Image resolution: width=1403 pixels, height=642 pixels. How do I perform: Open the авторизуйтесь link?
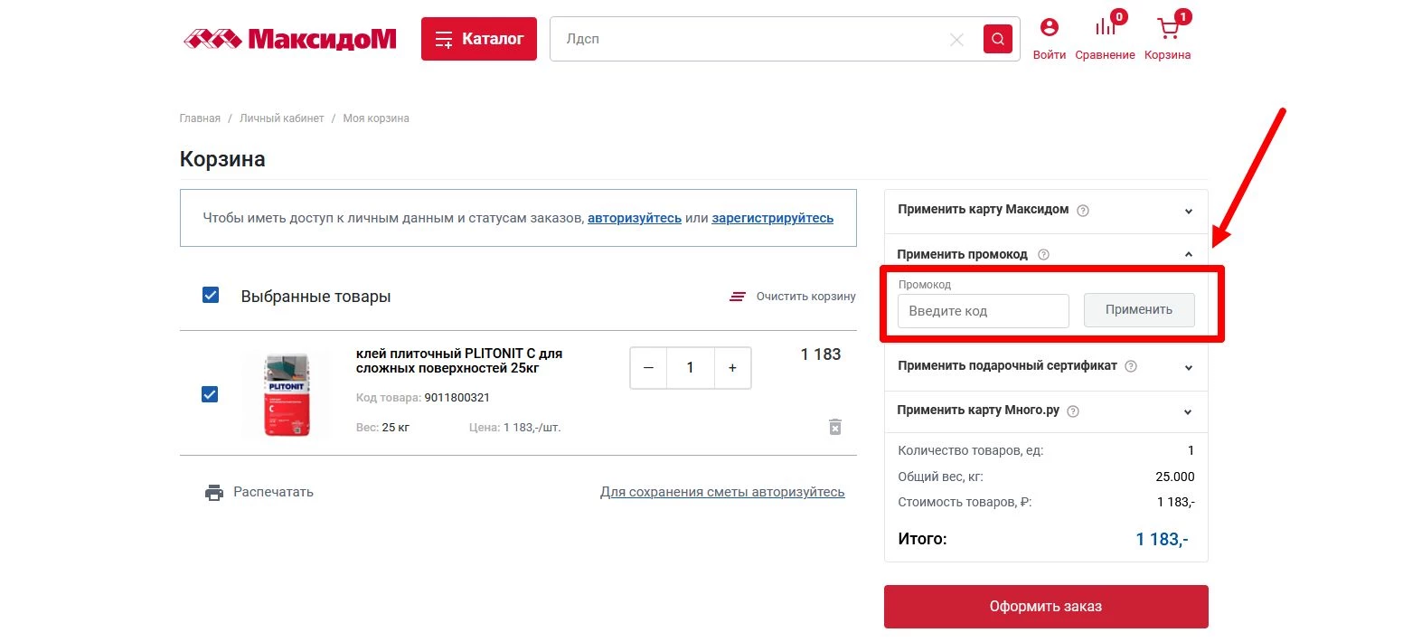(634, 217)
